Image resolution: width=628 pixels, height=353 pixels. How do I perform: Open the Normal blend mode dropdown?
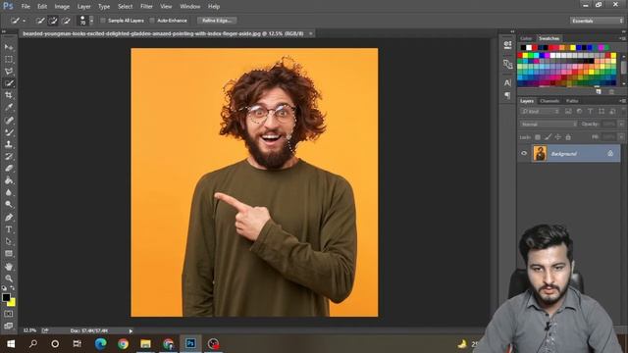pyautogui.click(x=549, y=125)
